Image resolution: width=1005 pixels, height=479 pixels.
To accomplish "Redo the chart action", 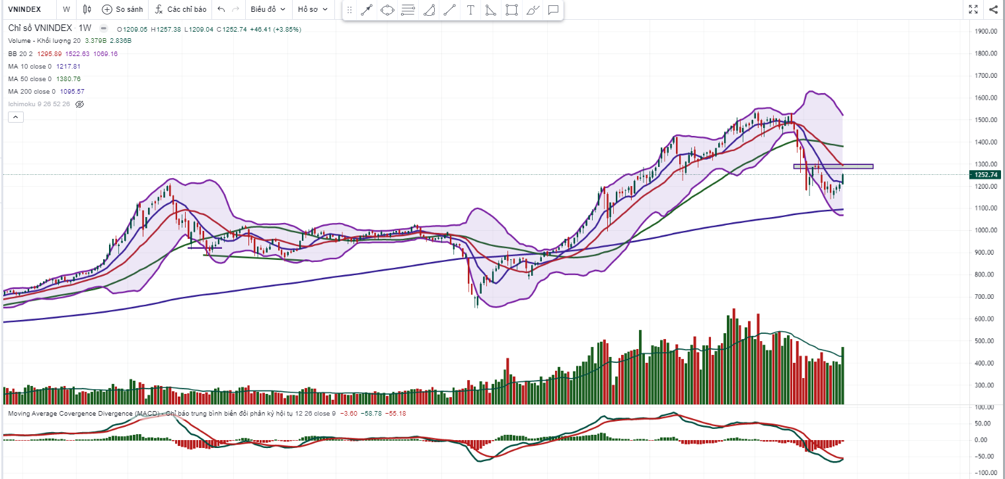I will click(x=235, y=9).
